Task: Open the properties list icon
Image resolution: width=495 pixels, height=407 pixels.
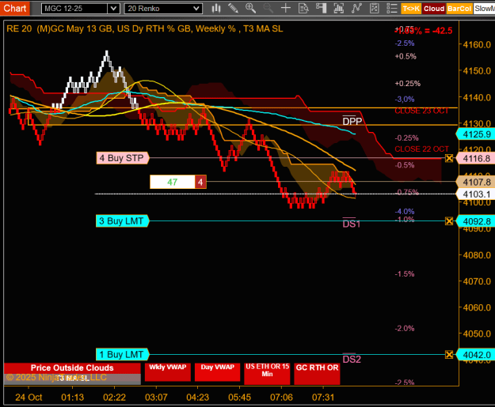Action: click(392, 8)
